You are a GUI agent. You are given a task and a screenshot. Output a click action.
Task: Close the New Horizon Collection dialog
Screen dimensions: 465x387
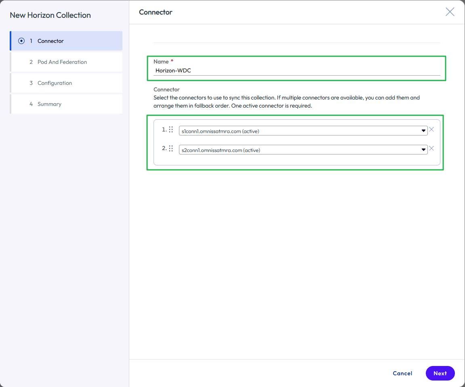coord(450,12)
